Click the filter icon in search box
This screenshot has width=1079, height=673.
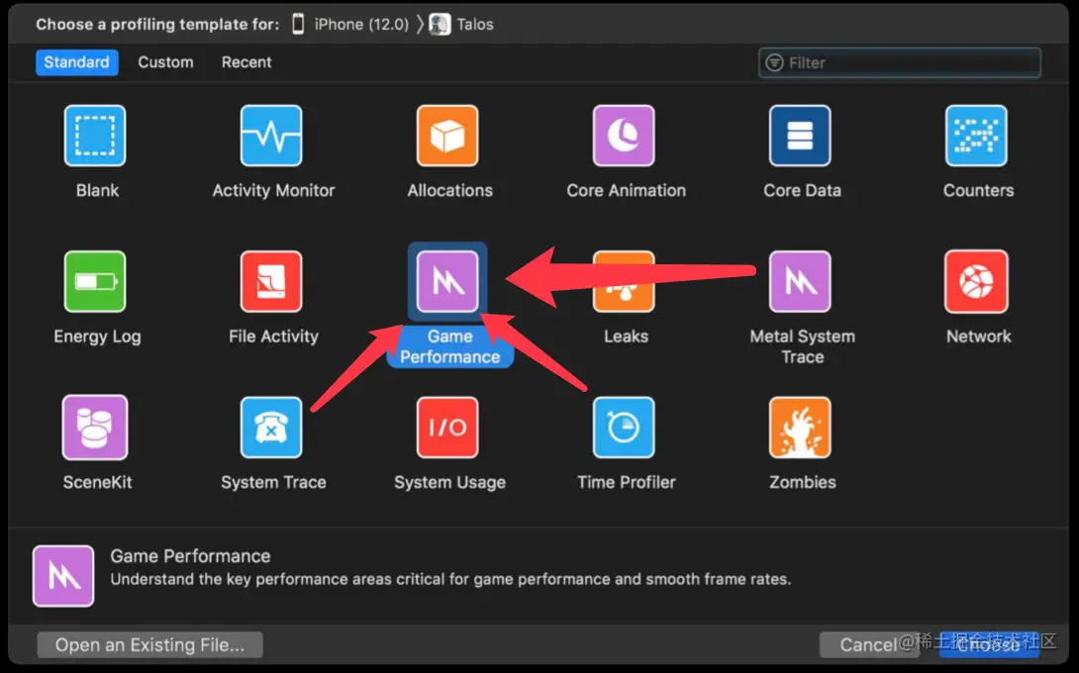coord(774,62)
